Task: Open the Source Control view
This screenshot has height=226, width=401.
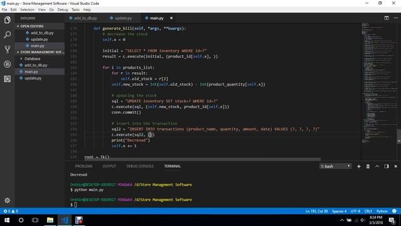Action: [x=7, y=49]
